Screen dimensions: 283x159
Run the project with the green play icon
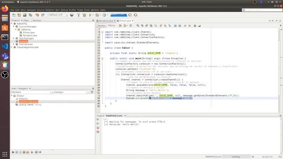pyautogui.click(x=90, y=15)
